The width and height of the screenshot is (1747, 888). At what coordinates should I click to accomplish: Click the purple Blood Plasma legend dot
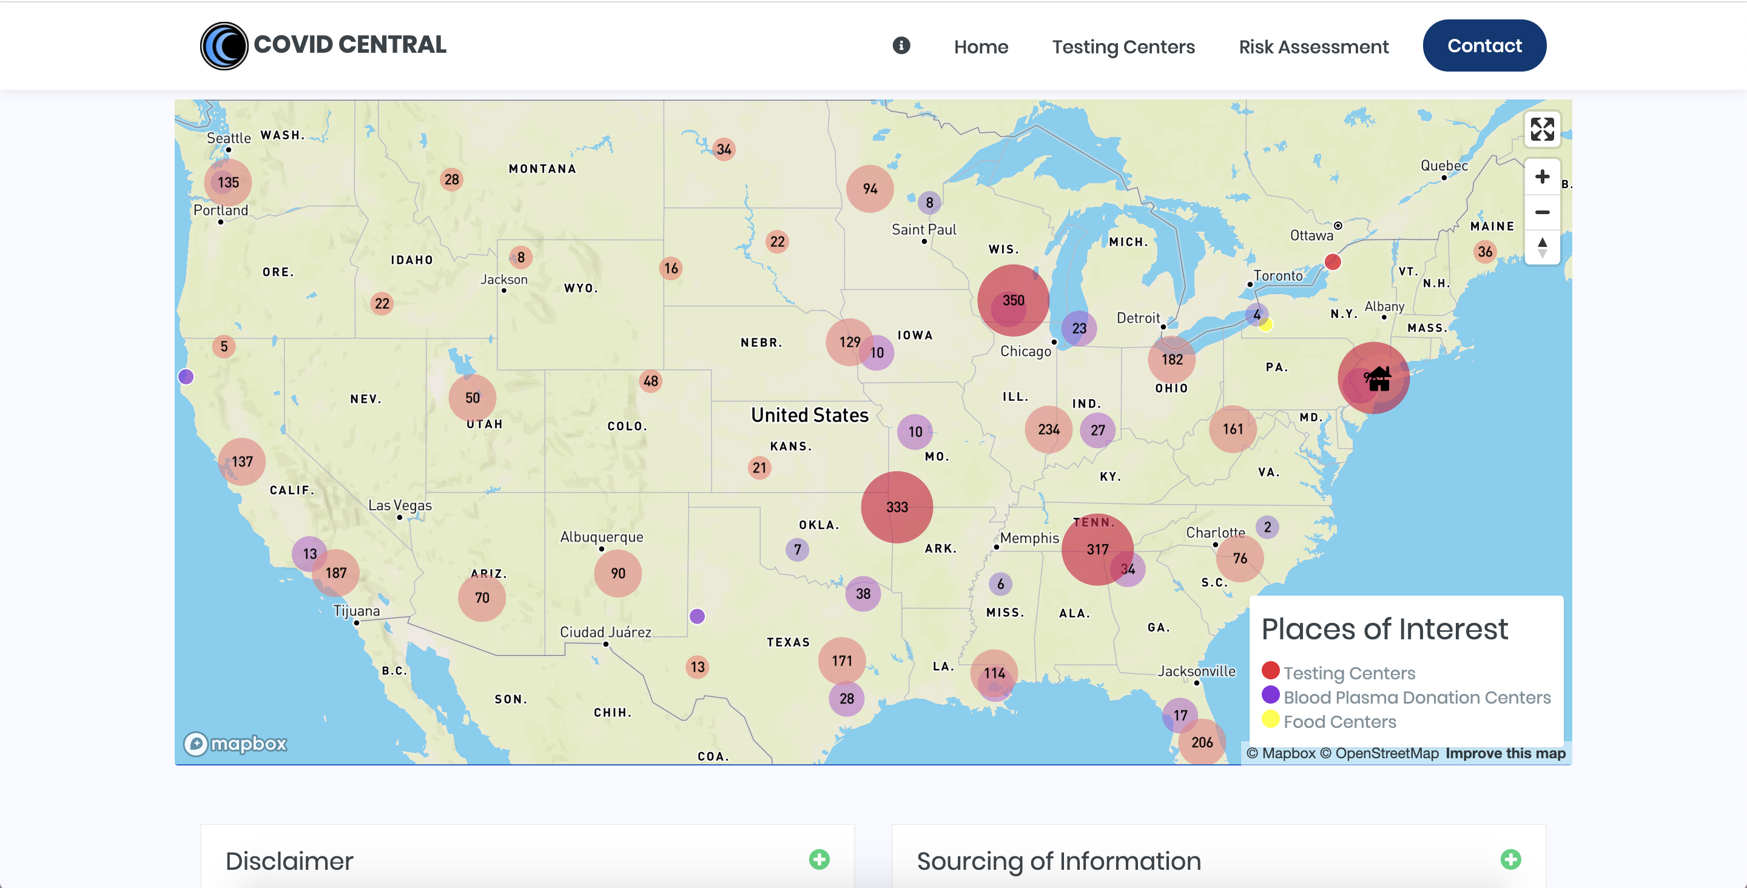pos(1270,695)
